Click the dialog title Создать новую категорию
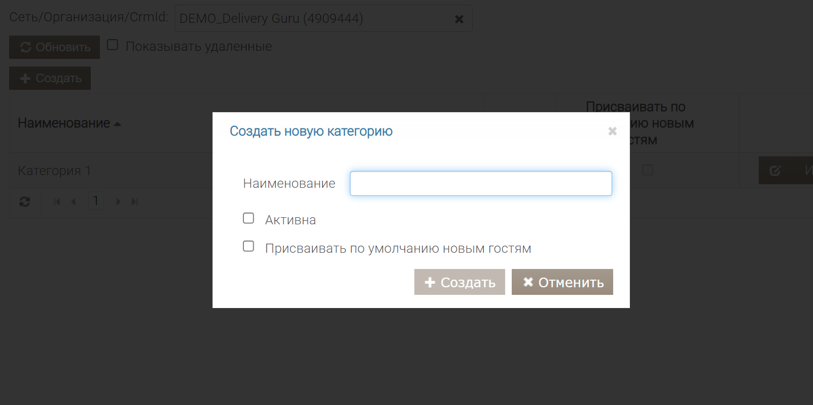Screen dimensions: 813x405 click(x=311, y=131)
